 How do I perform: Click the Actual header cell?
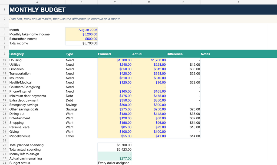coord(149,54)
